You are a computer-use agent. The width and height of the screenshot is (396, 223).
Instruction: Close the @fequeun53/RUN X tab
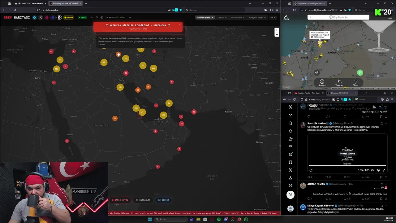(355, 93)
